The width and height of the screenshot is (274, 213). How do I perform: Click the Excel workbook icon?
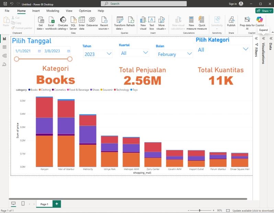pyautogui.click(x=51, y=20)
